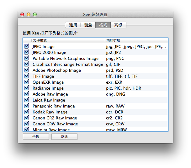The width and height of the screenshot is (191, 168).
Task: Toggle Portable Network Graphics Image checkbox
Action: (26, 58)
